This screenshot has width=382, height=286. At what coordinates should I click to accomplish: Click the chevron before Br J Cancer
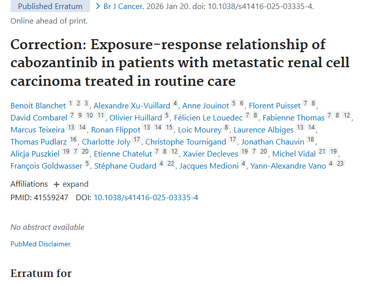(98, 7)
